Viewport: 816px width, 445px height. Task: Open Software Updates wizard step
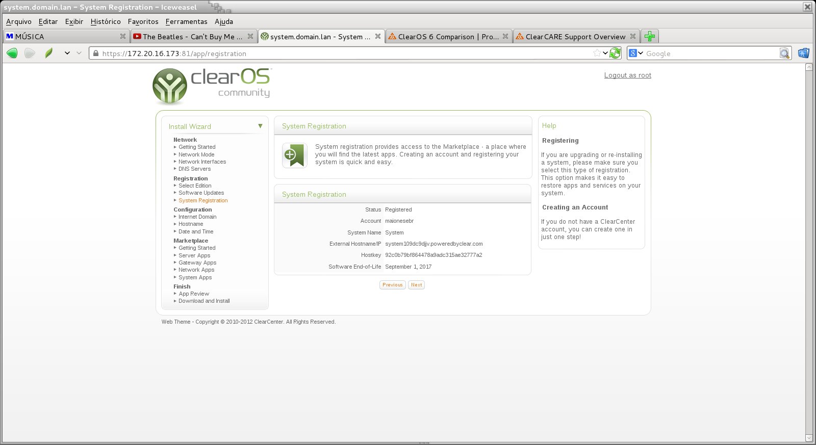tap(201, 193)
